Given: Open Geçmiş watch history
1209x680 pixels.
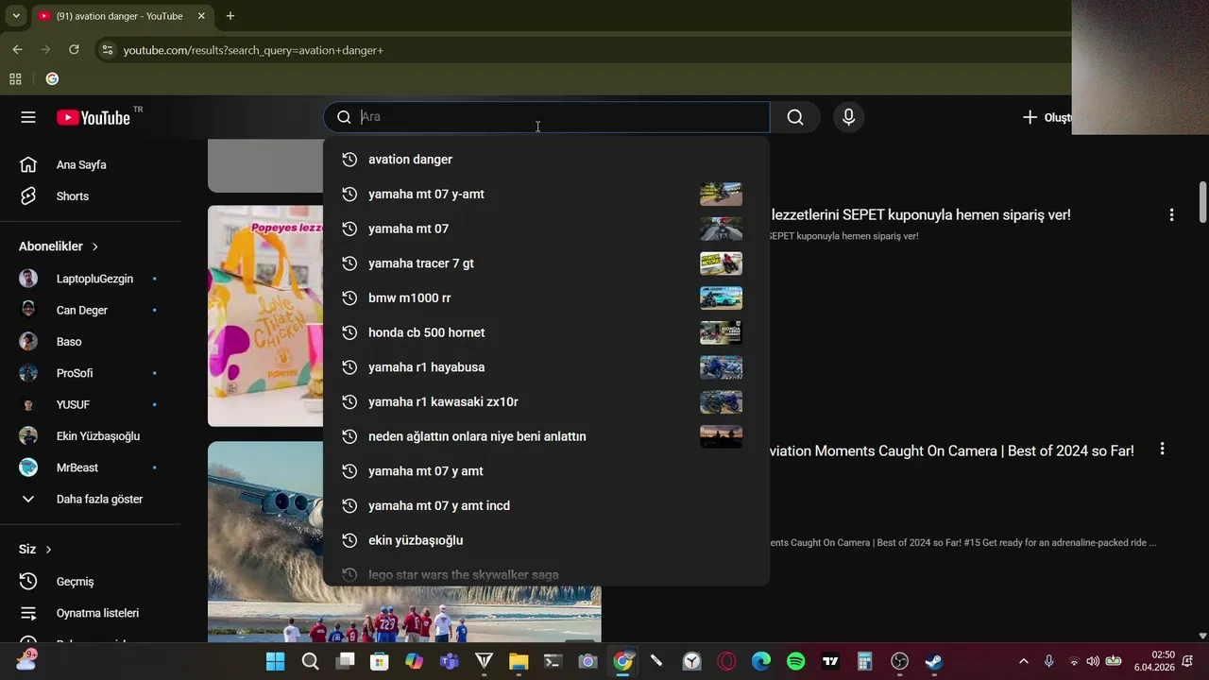Looking at the screenshot, I should [x=76, y=582].
